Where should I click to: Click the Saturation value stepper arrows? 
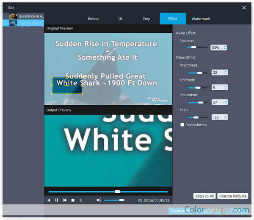coord(226,102)
